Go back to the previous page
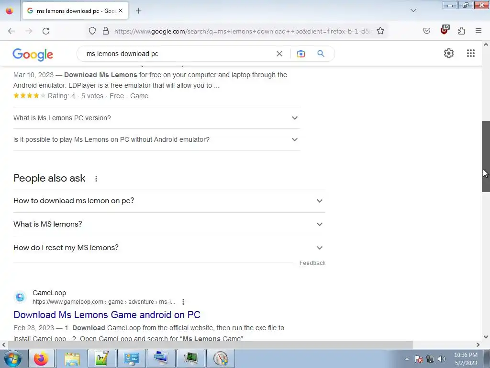 [x=11, y=31]
